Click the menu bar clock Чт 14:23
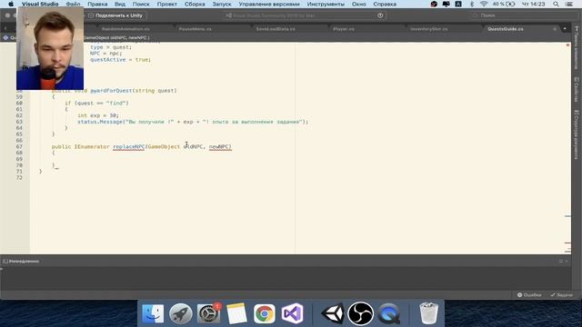The height and width of the screenshot is (327, 582). click(534, 4)
